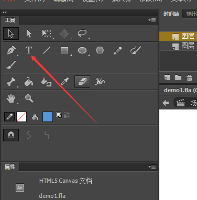The height and width of the screenshot is (200, 197).
Task: Select the second 图层 layer
Action: 178,46
